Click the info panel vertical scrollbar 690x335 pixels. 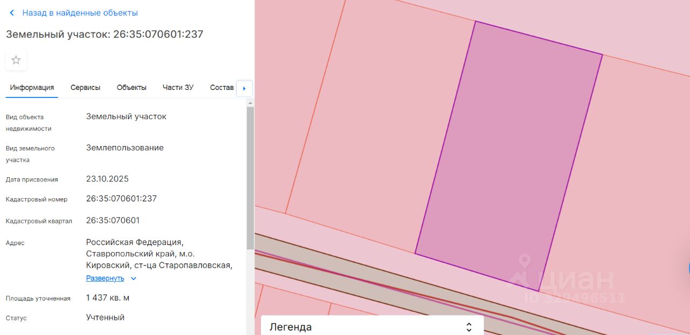(x=250, y=178)
